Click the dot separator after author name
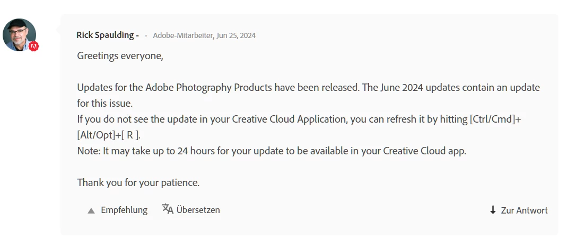This screenshot has width=567, height=250. point(146,36)
